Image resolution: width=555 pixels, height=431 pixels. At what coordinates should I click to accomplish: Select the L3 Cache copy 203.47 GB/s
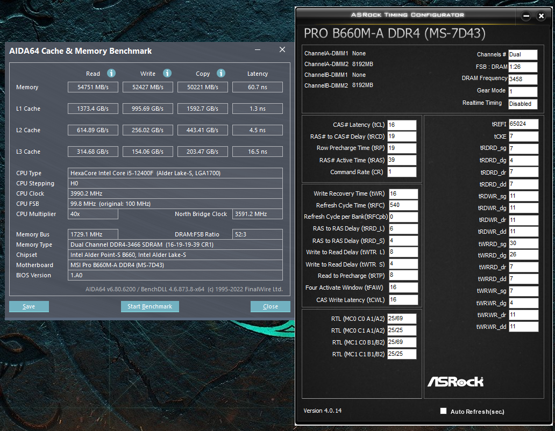coord(203,152)
